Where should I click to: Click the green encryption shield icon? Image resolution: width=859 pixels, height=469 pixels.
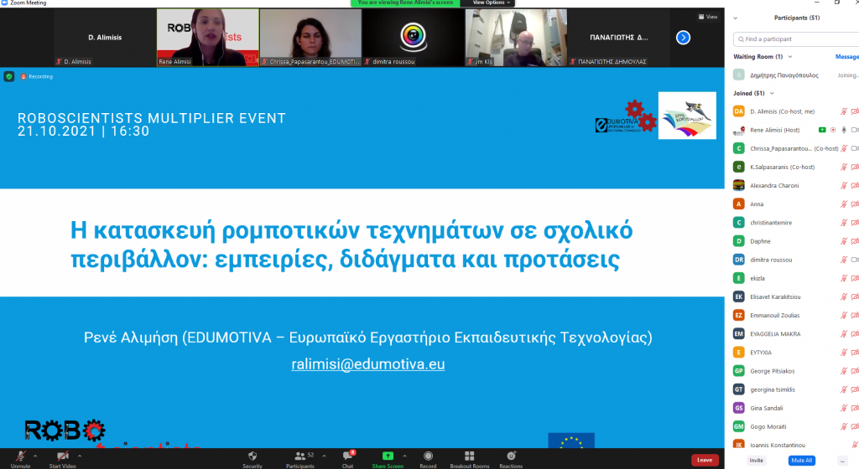coord(8,76)
